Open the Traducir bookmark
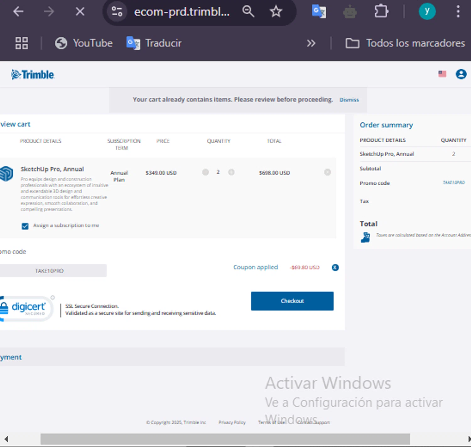Image resolution: width=471 pixels, height=447 pixels. [x=154, y=43]
